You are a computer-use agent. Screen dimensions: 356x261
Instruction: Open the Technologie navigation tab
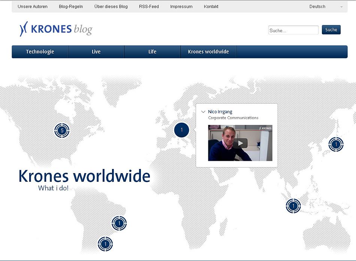coord(40,52)
